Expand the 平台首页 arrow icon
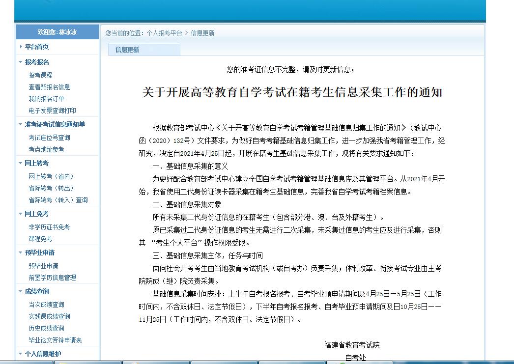Viewport: 514px width, 364px height. coord(21,47)
